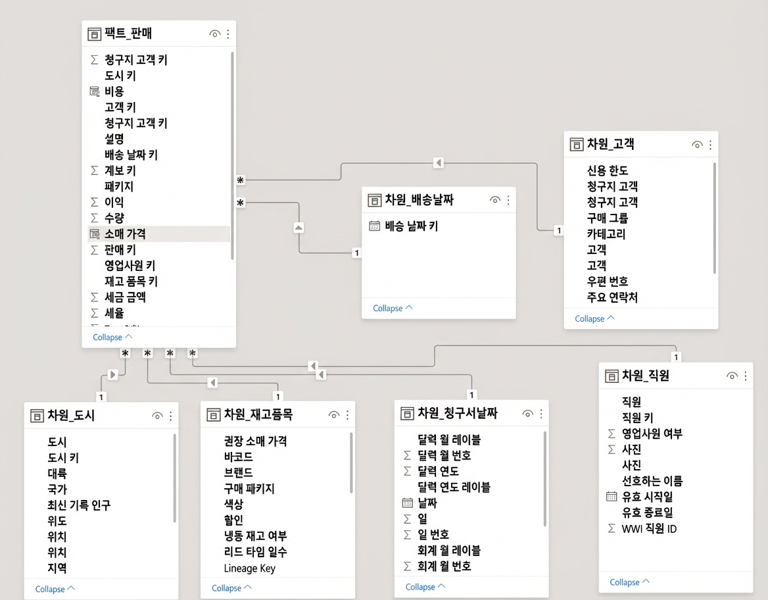
Task: Toggle visibility of 차원_고객 table
Action: tap(697, 145)
